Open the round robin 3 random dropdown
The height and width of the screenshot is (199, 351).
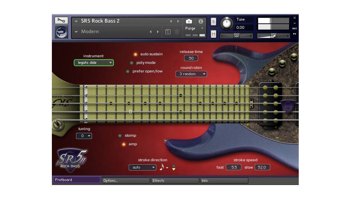[191, 74]
